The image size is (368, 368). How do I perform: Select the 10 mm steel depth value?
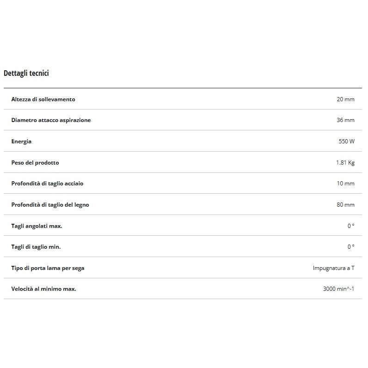point(345,184)
